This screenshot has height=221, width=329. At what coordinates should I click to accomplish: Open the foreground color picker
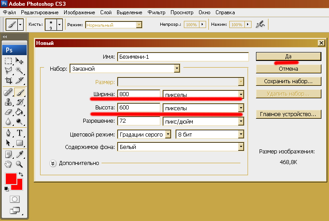(x=10, y=178)
